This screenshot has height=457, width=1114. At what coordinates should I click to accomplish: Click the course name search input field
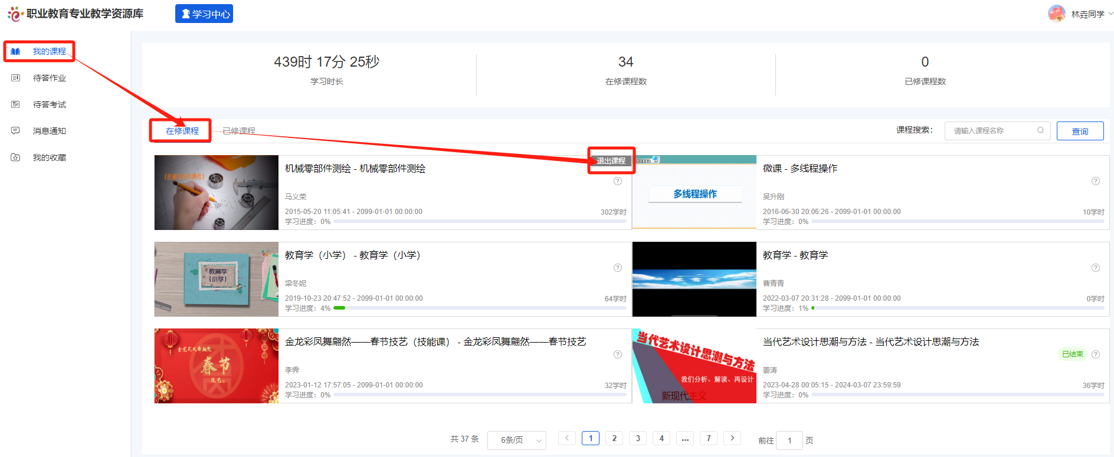[x=991, y=130]
